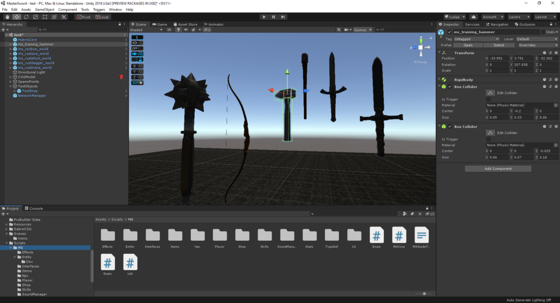Open the Gizmos dropdown
560x303 pixels.
363,29
